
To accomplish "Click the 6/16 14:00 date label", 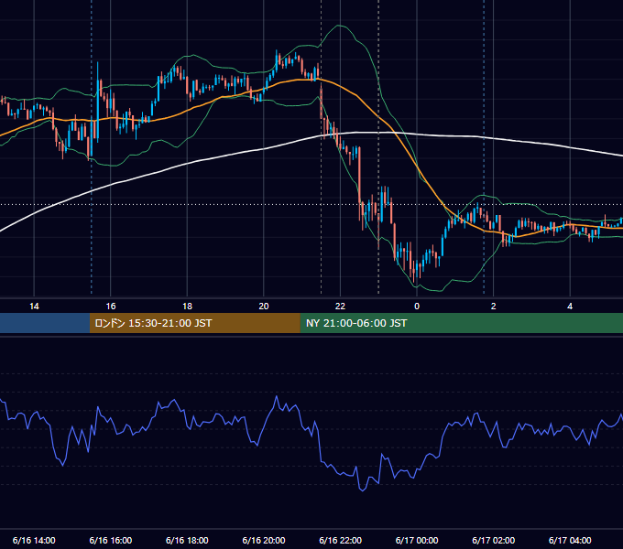I will pos(34,540).
